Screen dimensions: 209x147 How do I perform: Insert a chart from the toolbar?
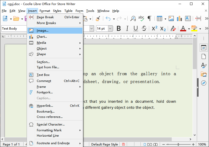(179, 19)
